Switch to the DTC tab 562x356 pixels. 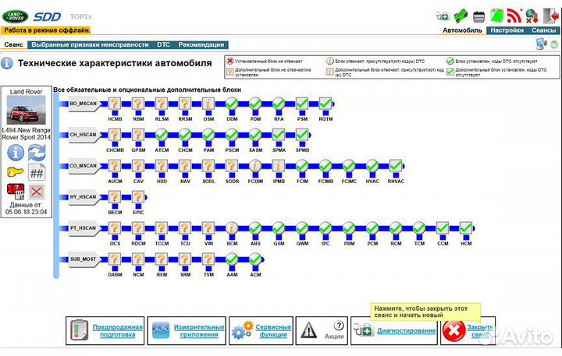164,45
